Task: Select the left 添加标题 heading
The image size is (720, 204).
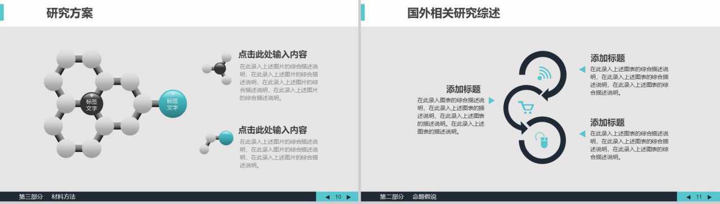Action: coord(463,89)
